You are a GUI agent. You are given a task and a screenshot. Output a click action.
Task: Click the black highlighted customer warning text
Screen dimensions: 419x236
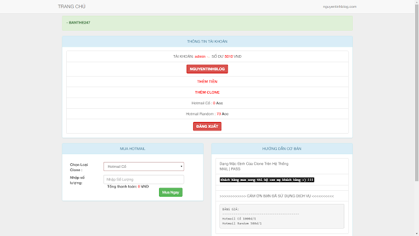point(266,180)
